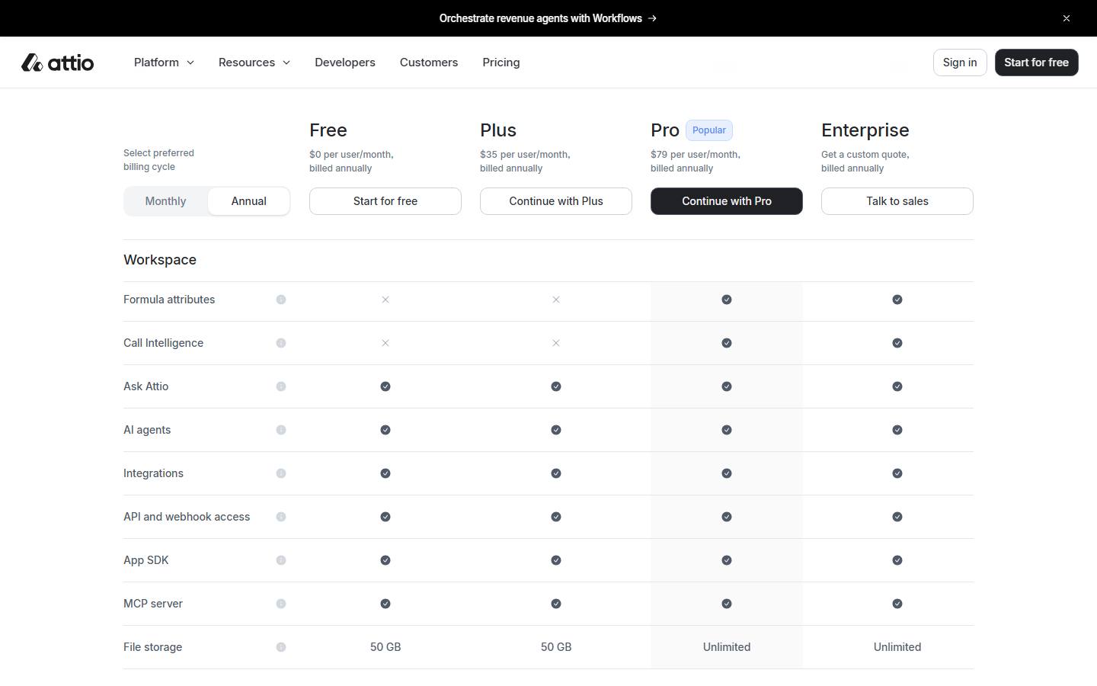Click the Popular badge next to Pro
Viewport: 1097px width, 686px height.
(x=709, y=130)
